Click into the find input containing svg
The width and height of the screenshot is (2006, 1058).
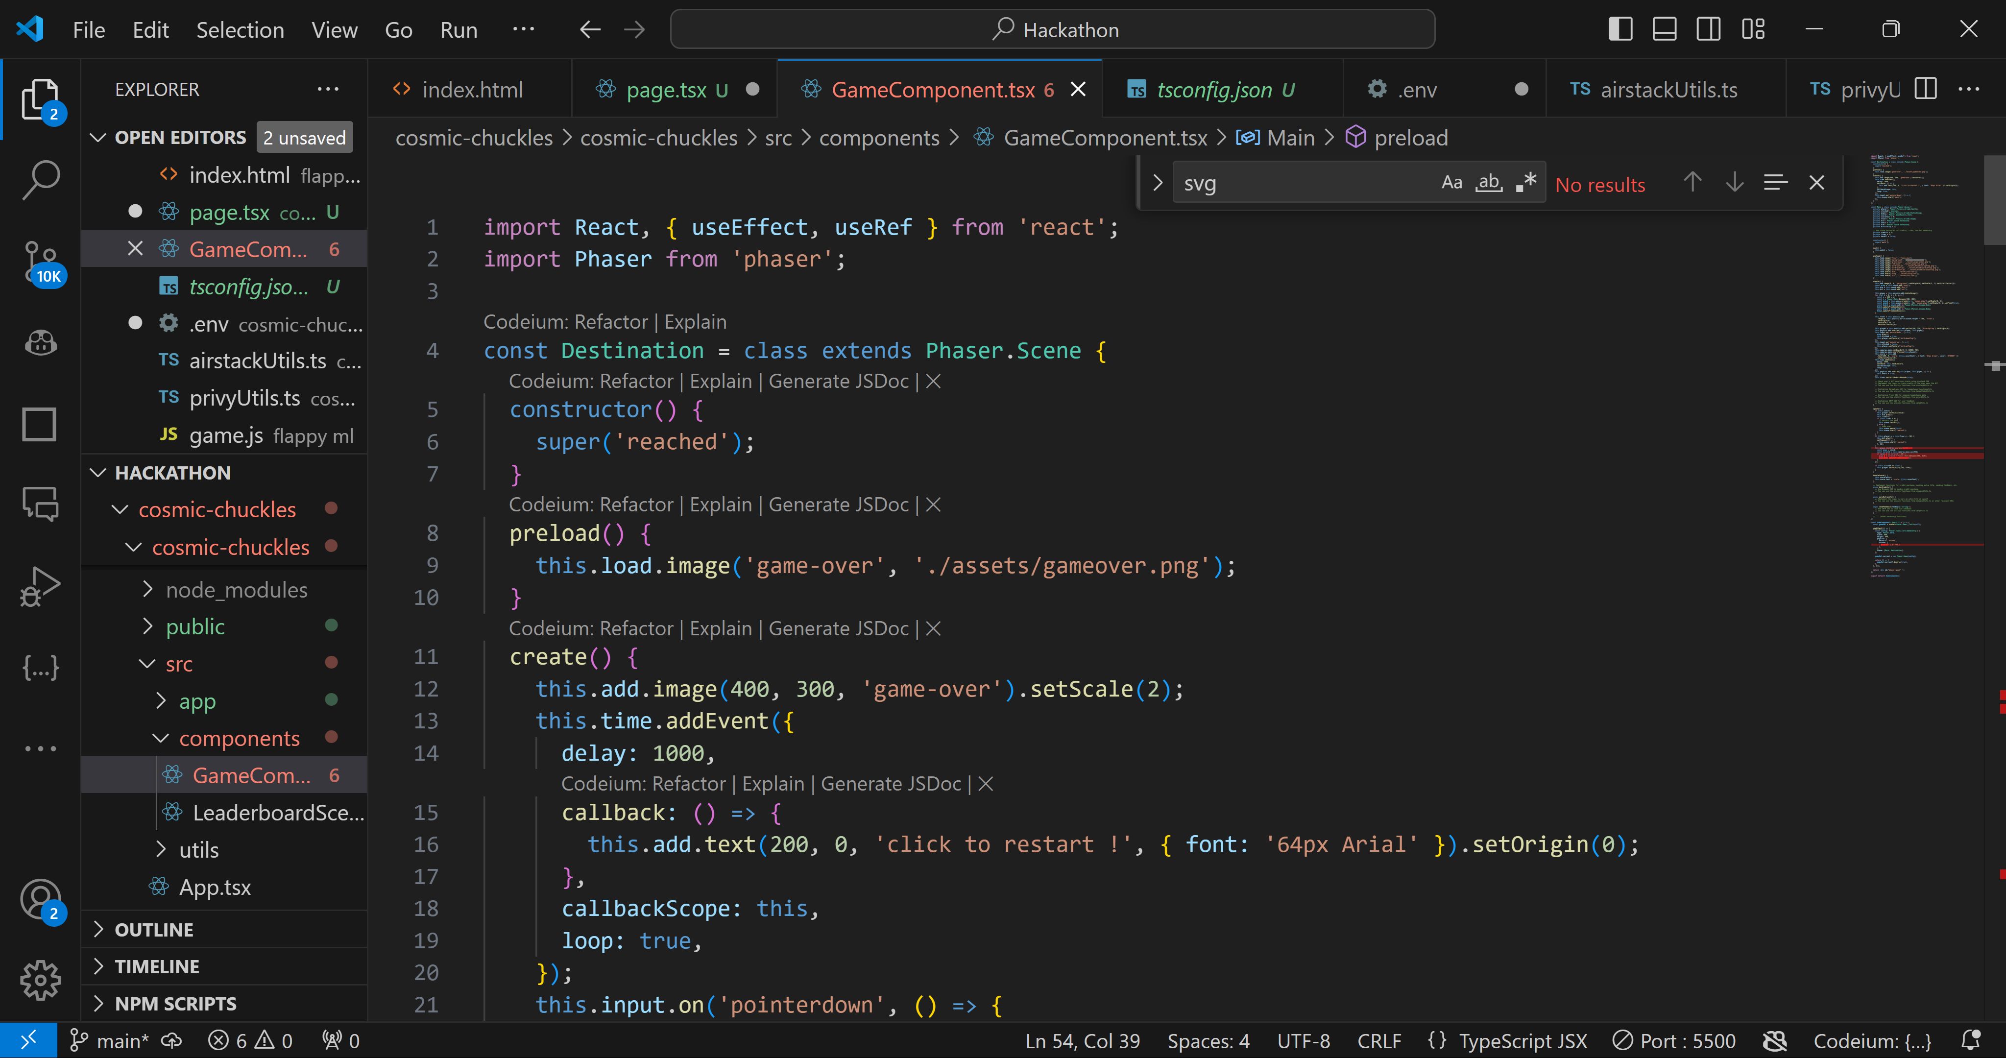coord(1305,183)
